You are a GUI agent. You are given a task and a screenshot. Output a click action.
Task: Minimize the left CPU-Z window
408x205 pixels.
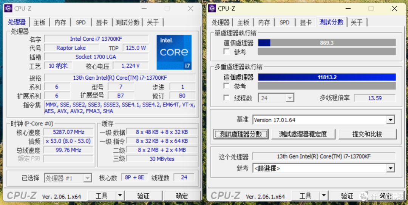(144, 8)
